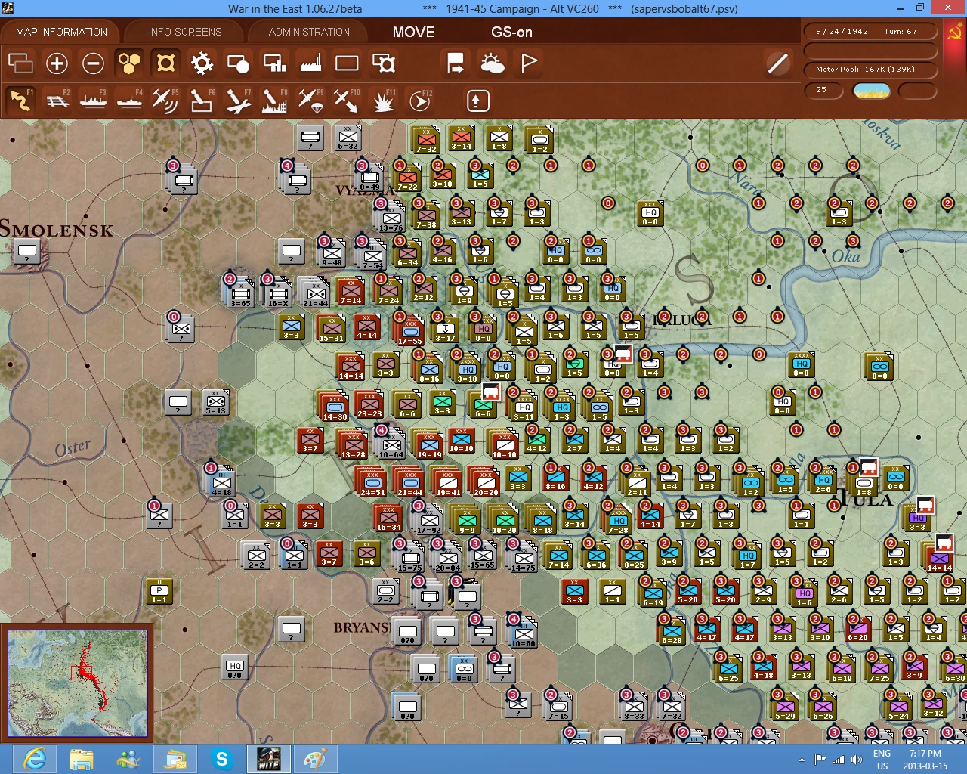
Task: Select the F9 air transport mode
Action: click(x=310, y=101)
